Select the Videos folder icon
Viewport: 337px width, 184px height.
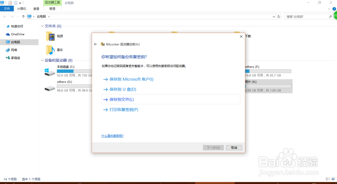coord(50,36)
